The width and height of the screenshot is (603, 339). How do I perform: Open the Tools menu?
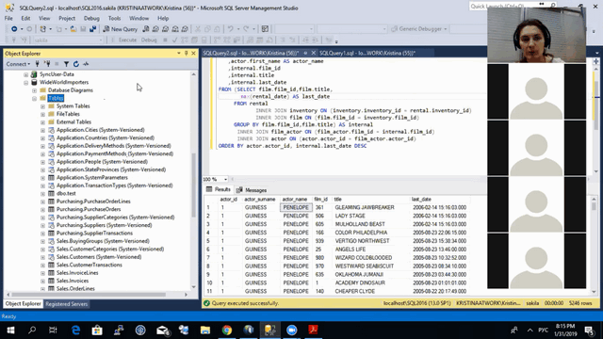tap(114, 18)
